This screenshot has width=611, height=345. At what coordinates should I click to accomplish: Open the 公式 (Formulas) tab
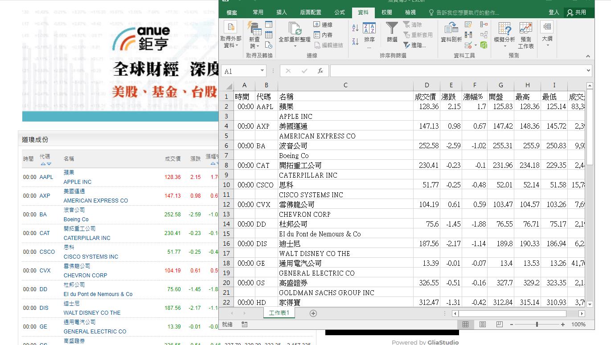coord(340,12)
